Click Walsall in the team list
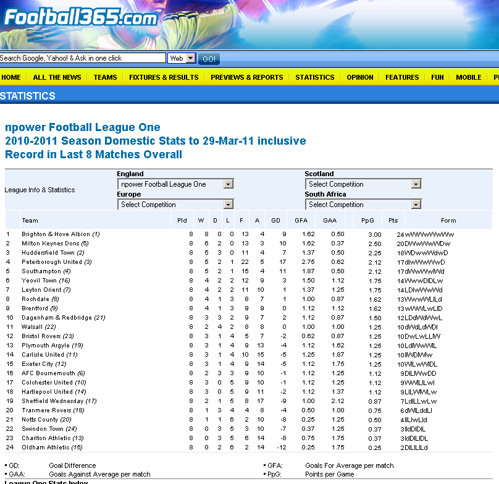This screenshot has width=499, height=484. coord(32,326)
